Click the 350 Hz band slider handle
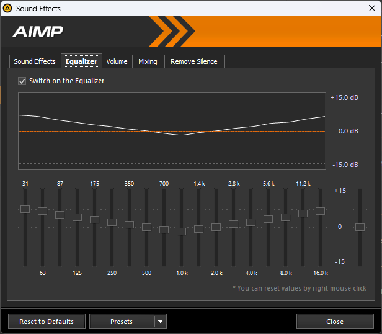 pyautogui.click(x=130, y=225)
